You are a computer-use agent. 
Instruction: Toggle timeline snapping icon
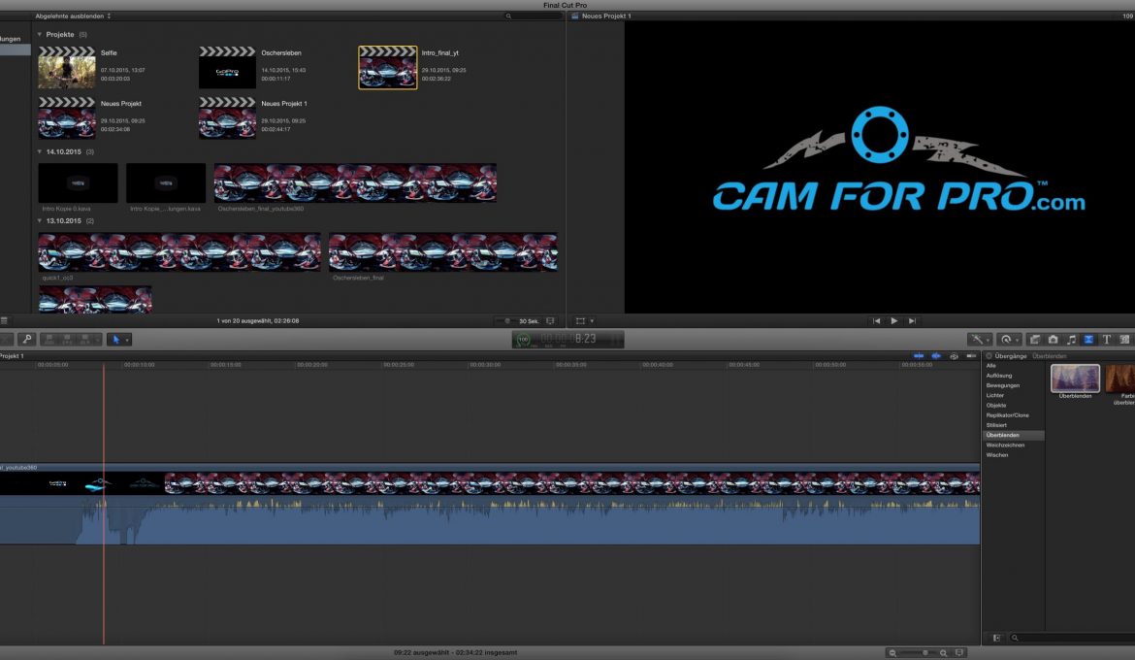pyautogui.click(x=971, y=355)
